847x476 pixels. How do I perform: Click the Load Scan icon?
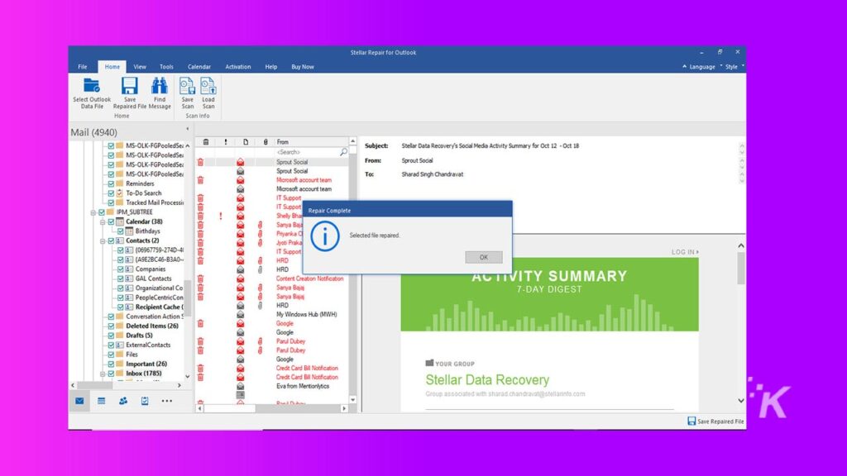[x=208, y=85]
